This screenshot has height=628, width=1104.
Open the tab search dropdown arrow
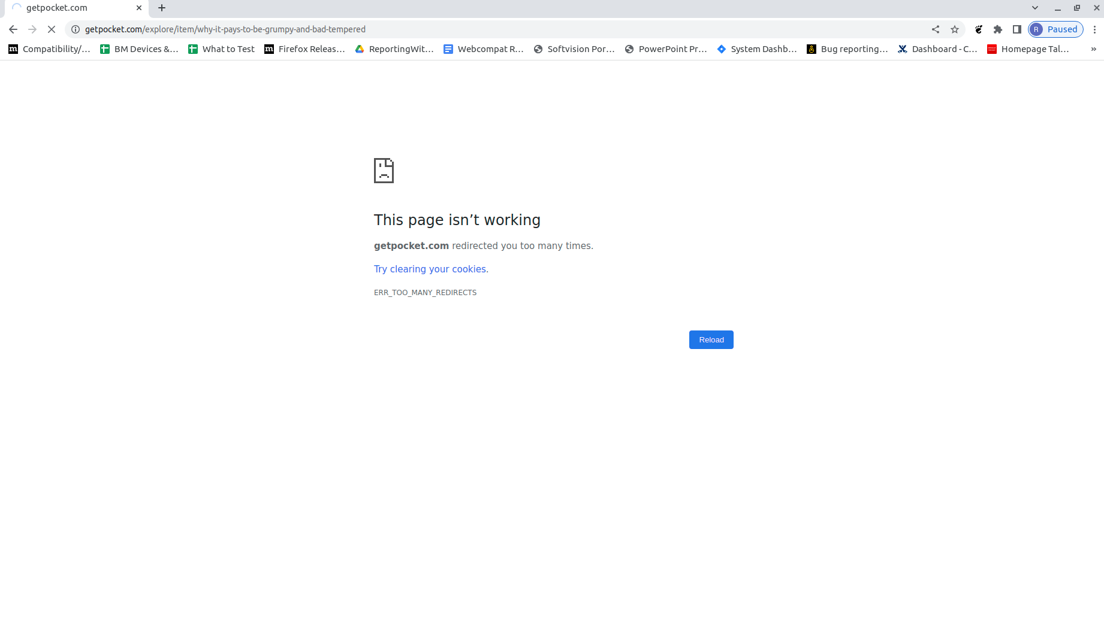point(1034,8)
